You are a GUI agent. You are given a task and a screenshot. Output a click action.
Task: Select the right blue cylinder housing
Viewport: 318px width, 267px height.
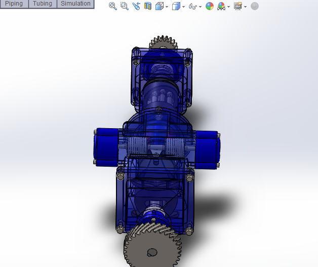click(207, 150)
